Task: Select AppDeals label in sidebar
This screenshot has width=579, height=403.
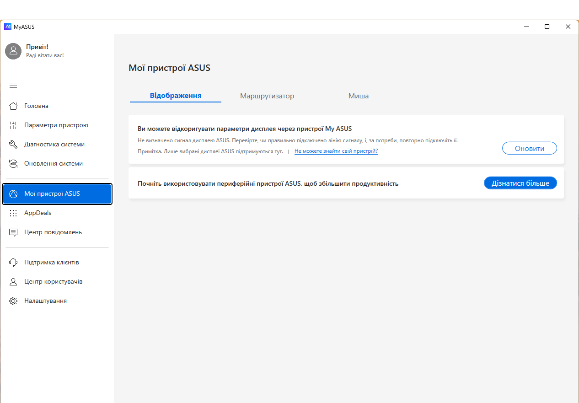Action: coord(38,213)
